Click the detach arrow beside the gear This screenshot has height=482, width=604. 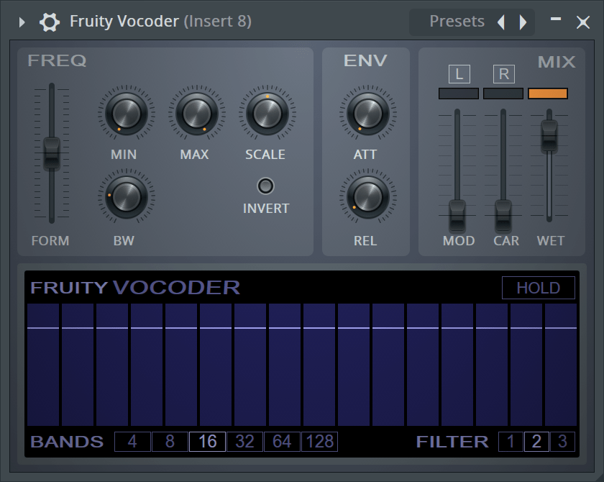[22, 22]
